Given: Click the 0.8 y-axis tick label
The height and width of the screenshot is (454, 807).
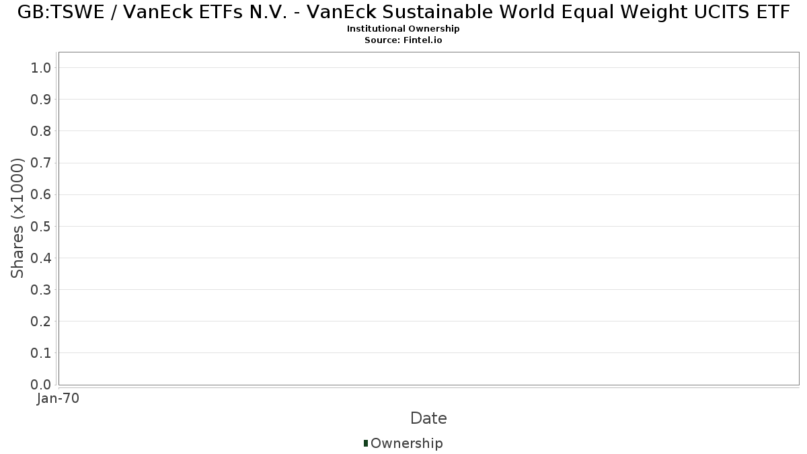Looking at the screenshot, I should (41, 130).
